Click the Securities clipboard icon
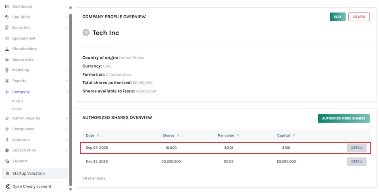Viewport: 379px width, 193px height. 7,28
